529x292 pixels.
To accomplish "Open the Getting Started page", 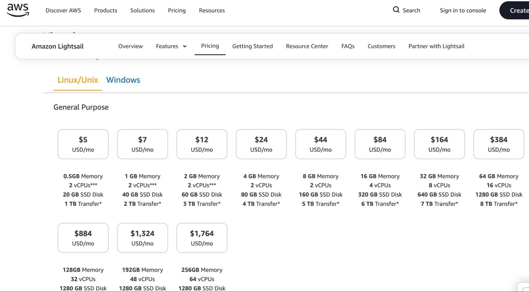I will pyautogui.click(x=252, y=46).
